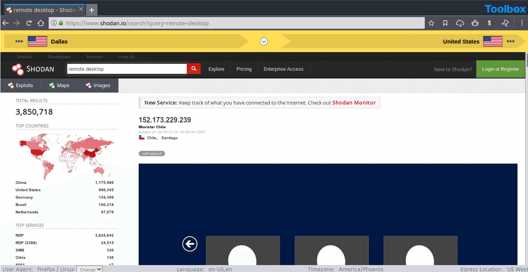This screenshot has height=272, width=528.
Task: Open the Shodan Monitor link
Action: (354, 103)
